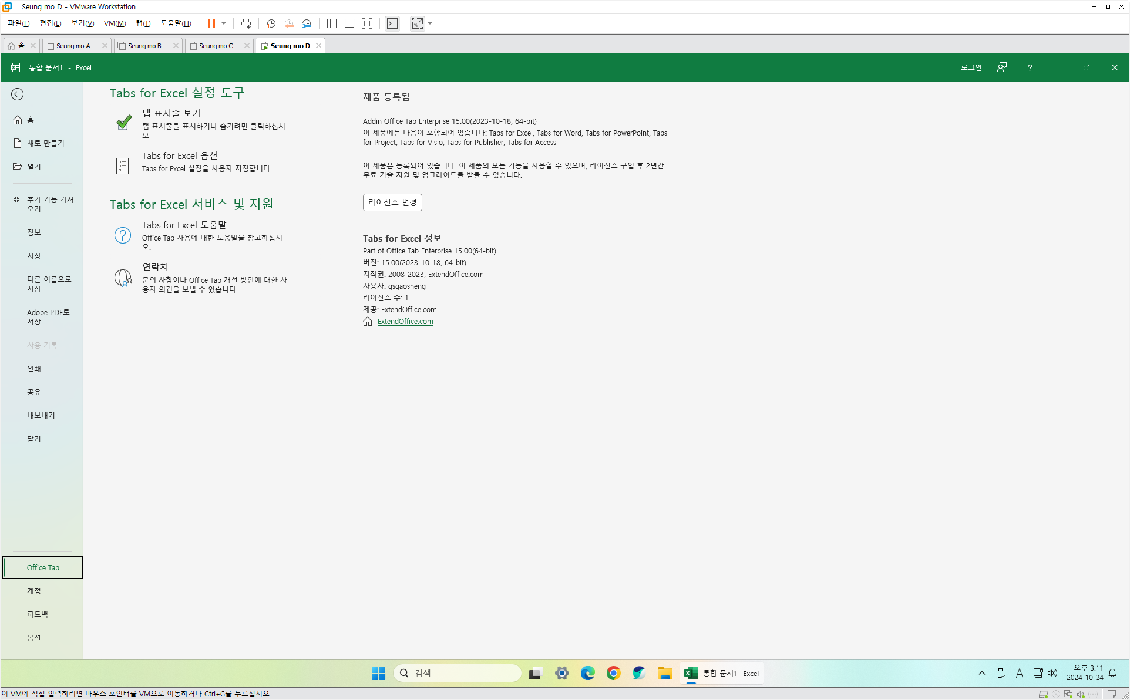Select 새로 만들기 in the sidebar
The width and height of the screenshot is (1130, 700).
(42, 143)
